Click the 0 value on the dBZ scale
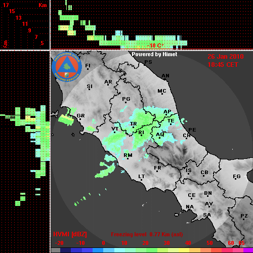Viewport: 253px width, 253px height. pos(103,243)
